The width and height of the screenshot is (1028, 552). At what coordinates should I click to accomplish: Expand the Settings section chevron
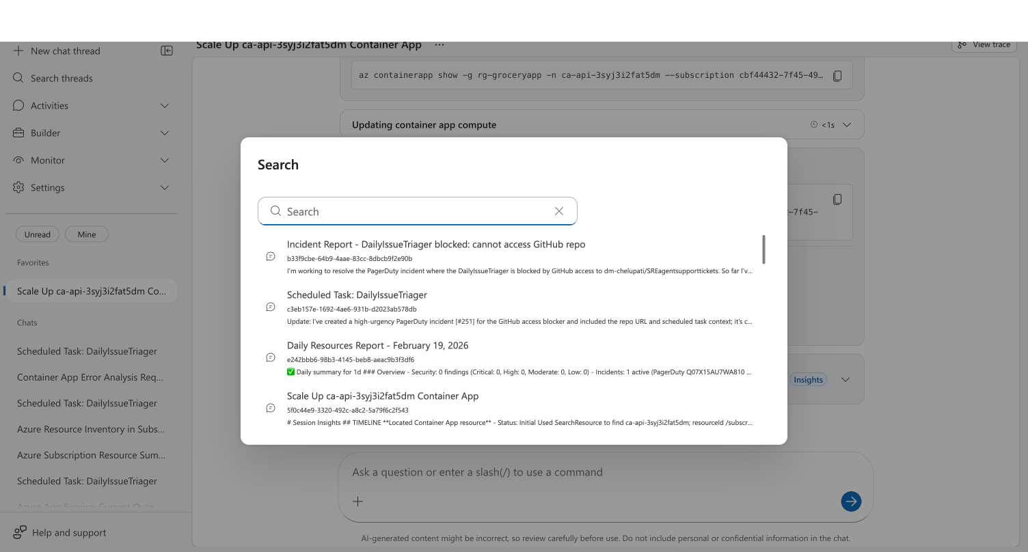(165, 187)
